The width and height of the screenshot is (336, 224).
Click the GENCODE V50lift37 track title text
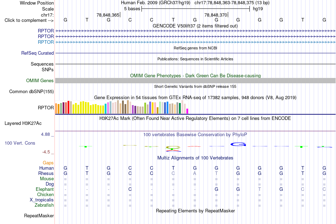pyautogui.click(x=195, y=26)
